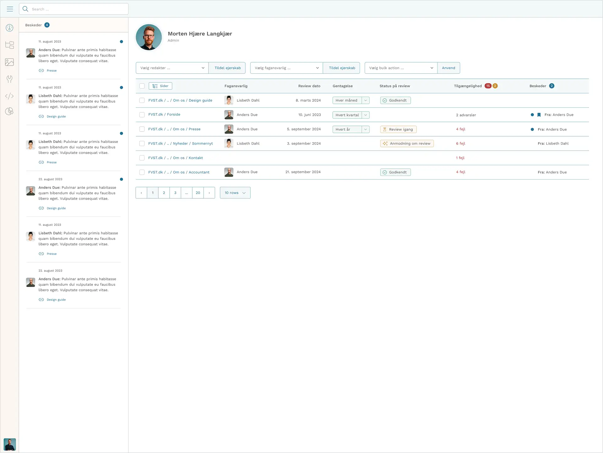Click unread dot in Presse row messages

[532, 129]
